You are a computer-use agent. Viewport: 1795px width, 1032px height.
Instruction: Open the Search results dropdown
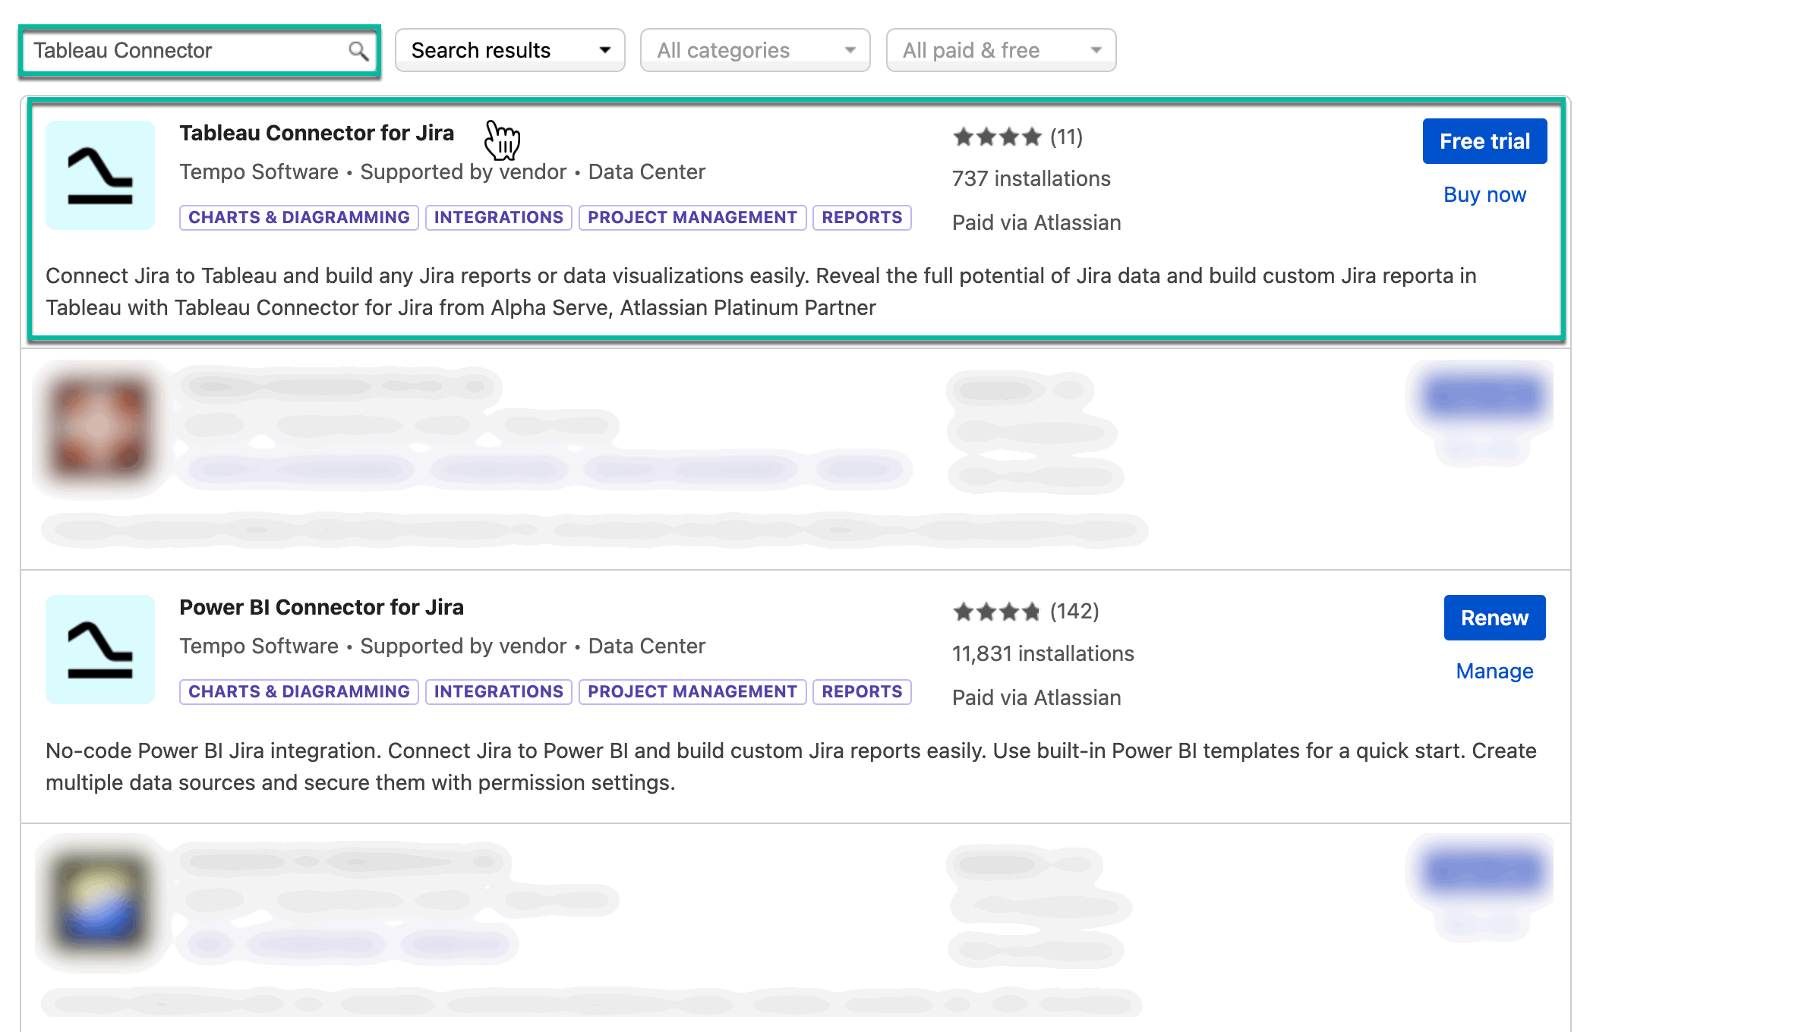[509, 50]
